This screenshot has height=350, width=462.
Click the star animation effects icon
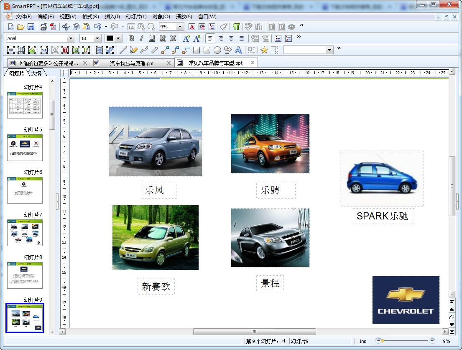coord(264,50)
